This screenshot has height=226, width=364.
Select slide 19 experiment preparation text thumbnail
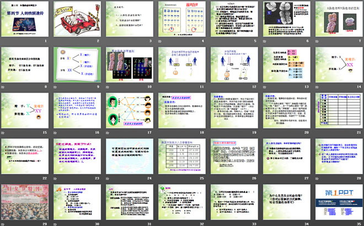[x=234, y=110]
